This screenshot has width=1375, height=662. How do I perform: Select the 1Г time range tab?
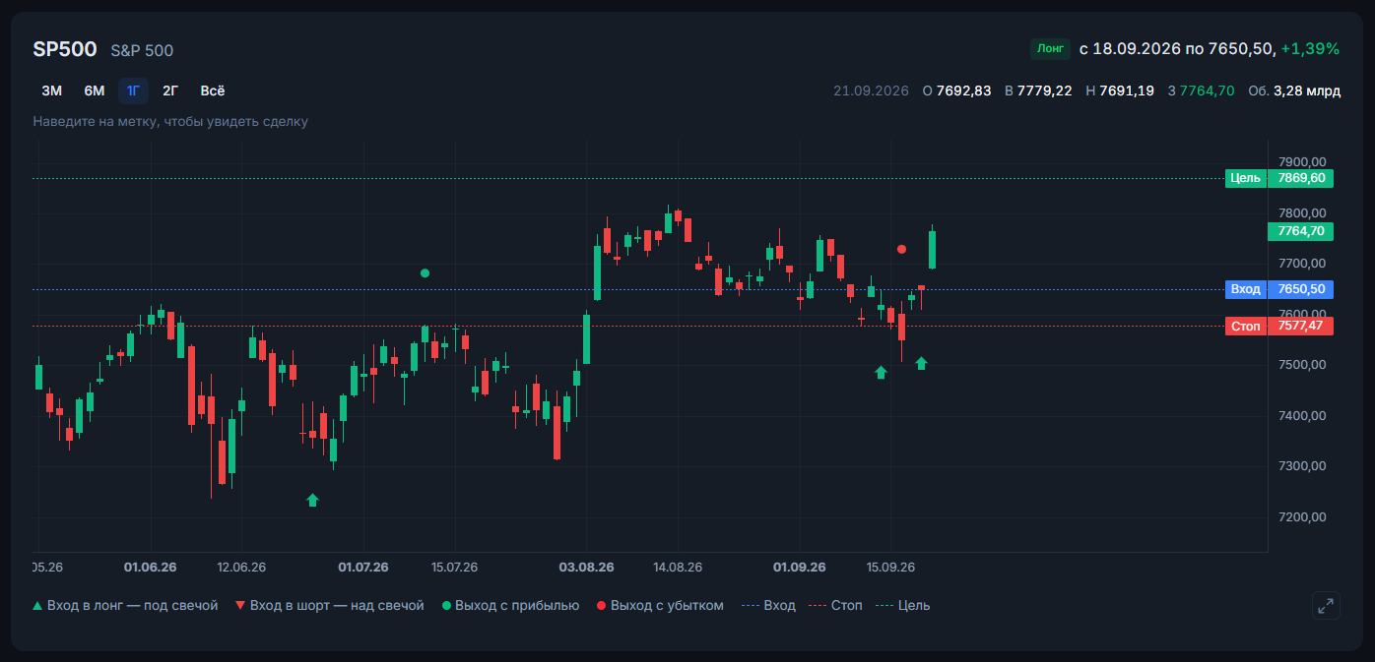(x=133, y=90)
